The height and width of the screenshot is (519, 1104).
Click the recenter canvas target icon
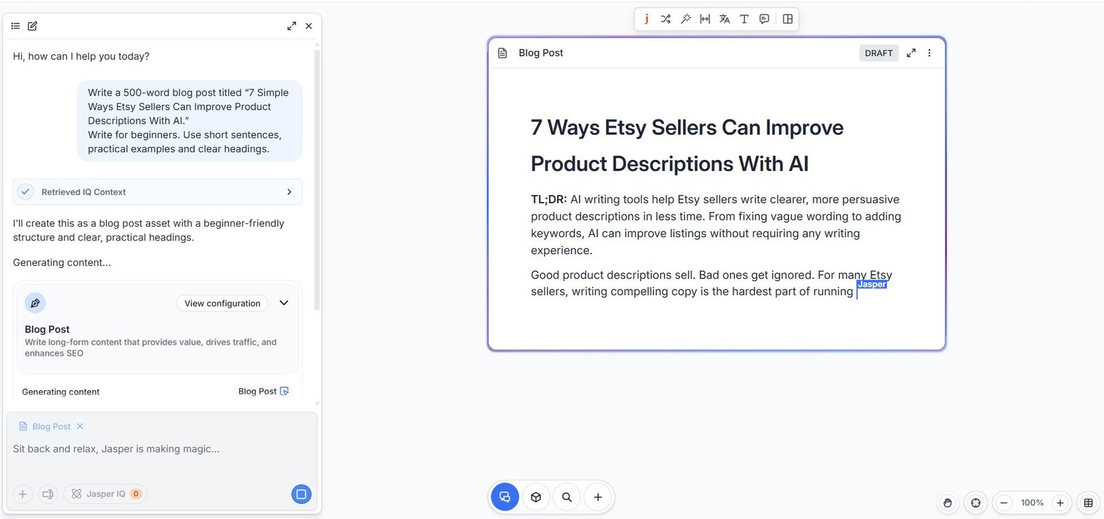coord(976,503)
